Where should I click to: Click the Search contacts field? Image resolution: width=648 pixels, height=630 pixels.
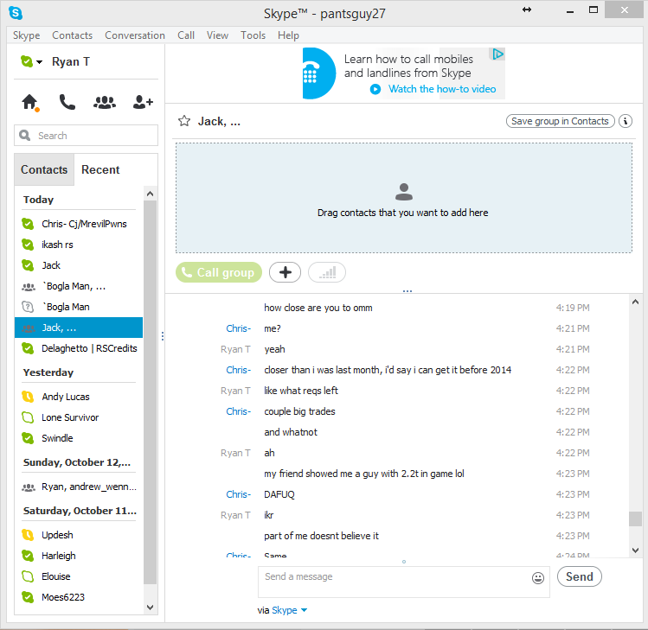[x=86, y=136]
